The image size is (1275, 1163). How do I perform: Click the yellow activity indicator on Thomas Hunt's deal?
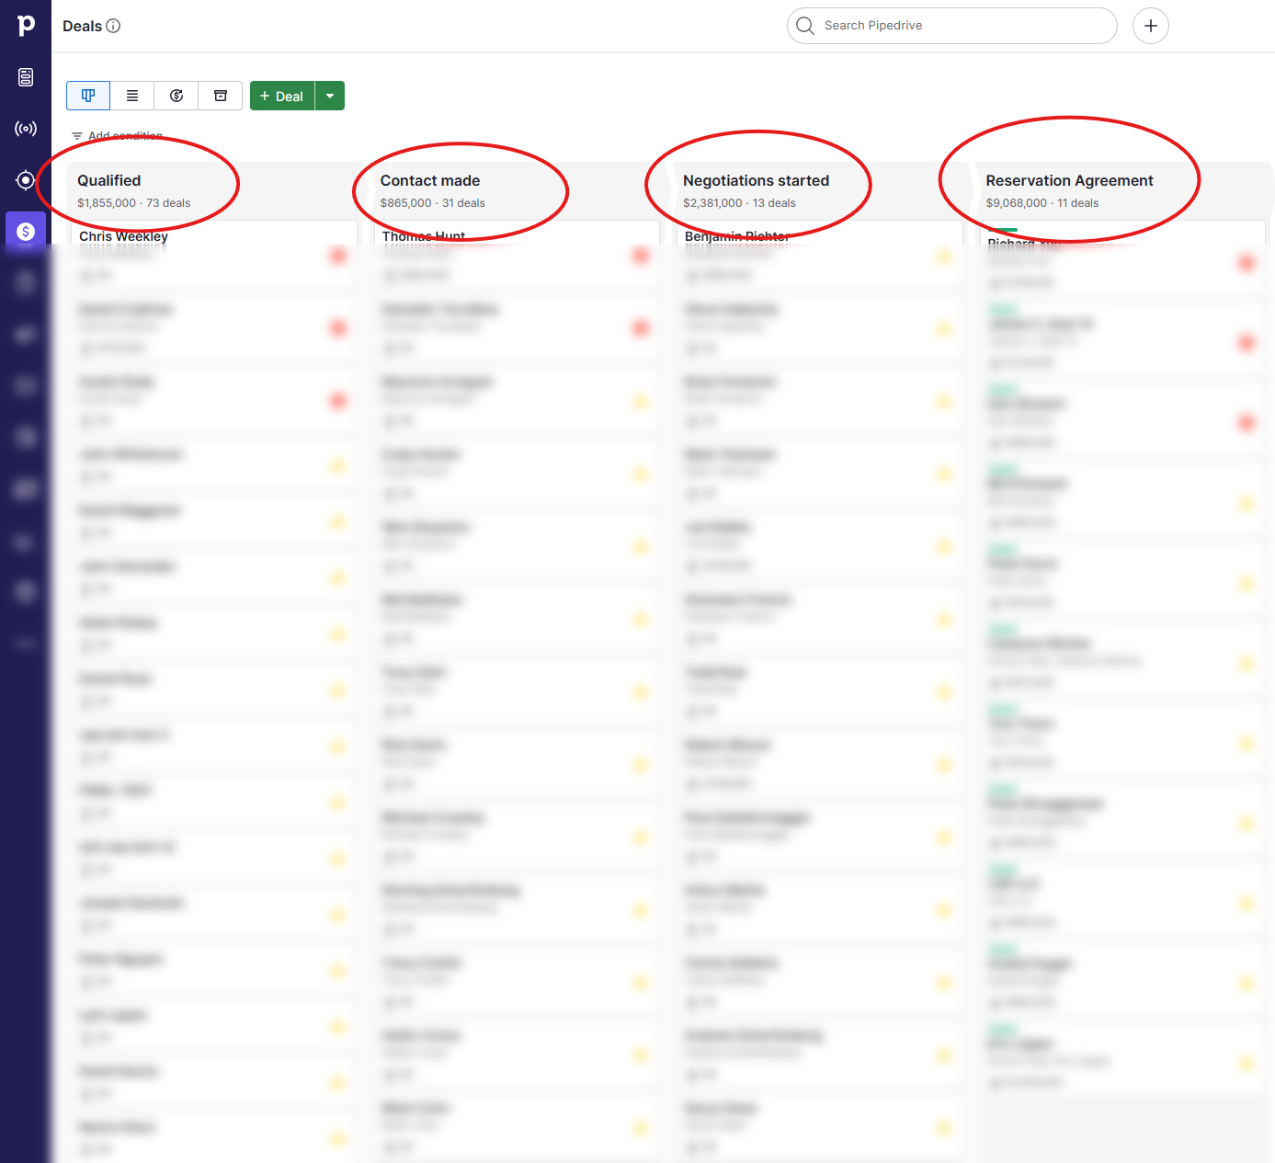click(x=640, y=256)
